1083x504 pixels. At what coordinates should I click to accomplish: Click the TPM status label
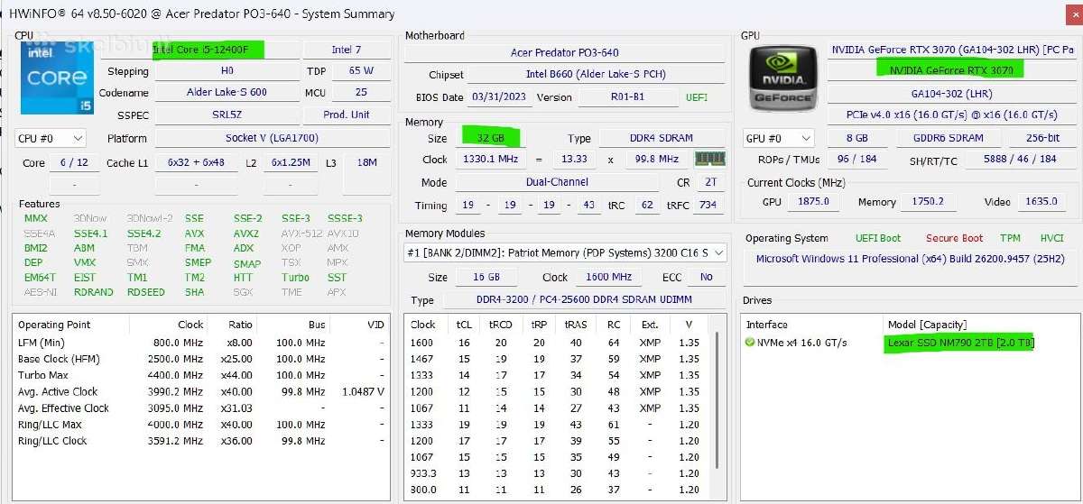tap(1009, 238)
